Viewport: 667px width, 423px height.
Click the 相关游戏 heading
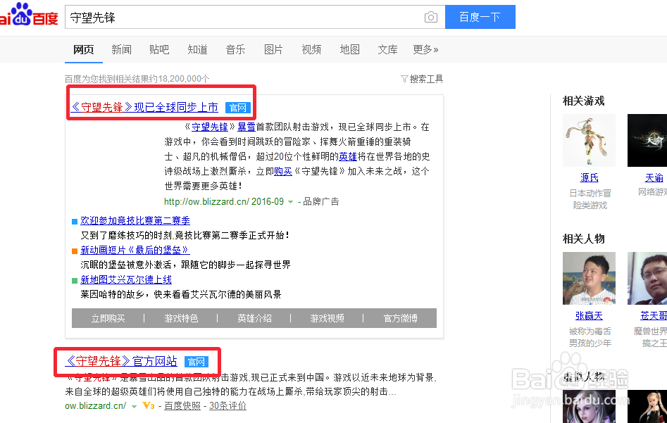pyautogui.click(x=583, y=101)
